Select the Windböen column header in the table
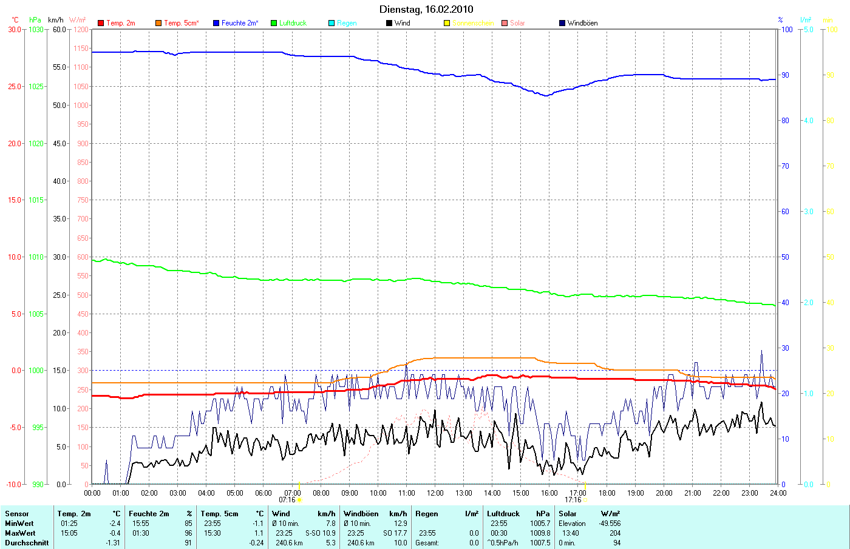The width and height of the screenshot is (850, 549). pyautogui.click(x=361, y=514)
